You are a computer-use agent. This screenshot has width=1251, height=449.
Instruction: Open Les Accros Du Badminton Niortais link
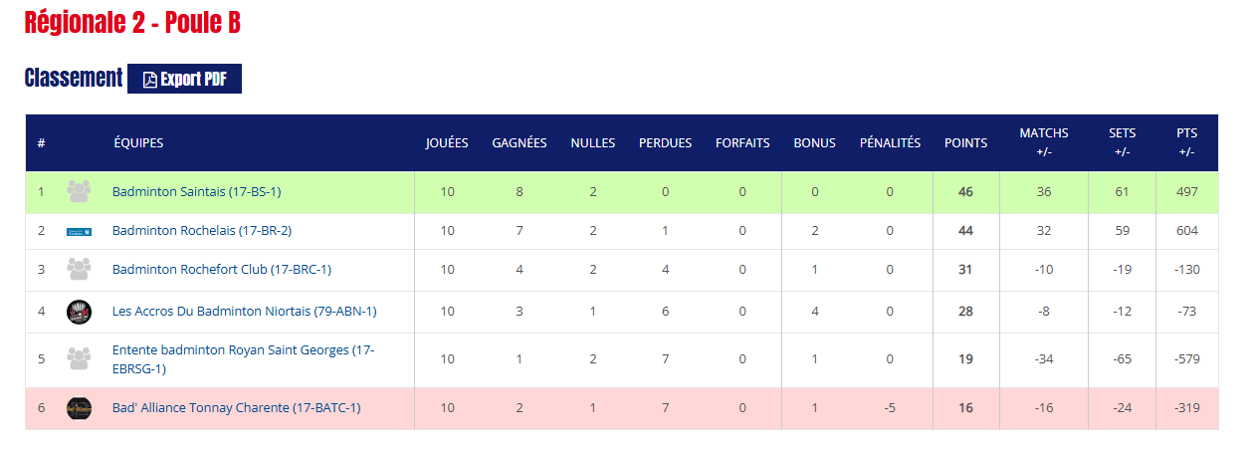pos(245,312)
